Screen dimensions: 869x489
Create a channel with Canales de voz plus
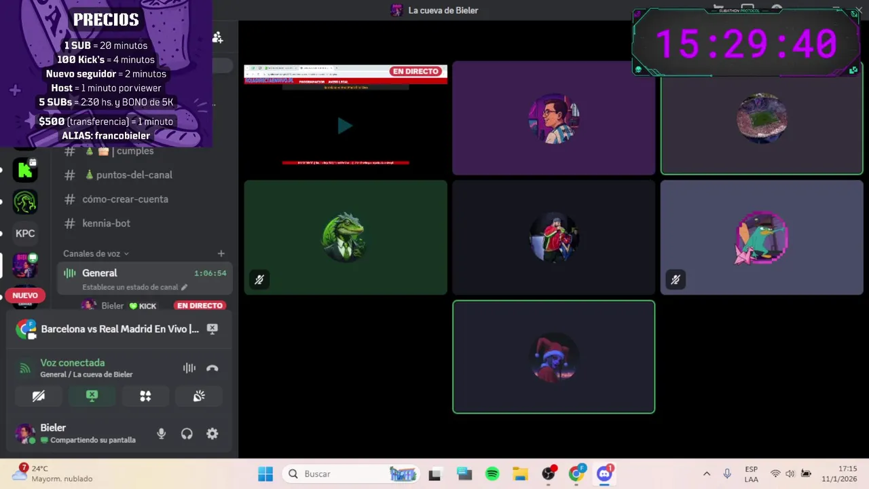[x=221, y=253]
